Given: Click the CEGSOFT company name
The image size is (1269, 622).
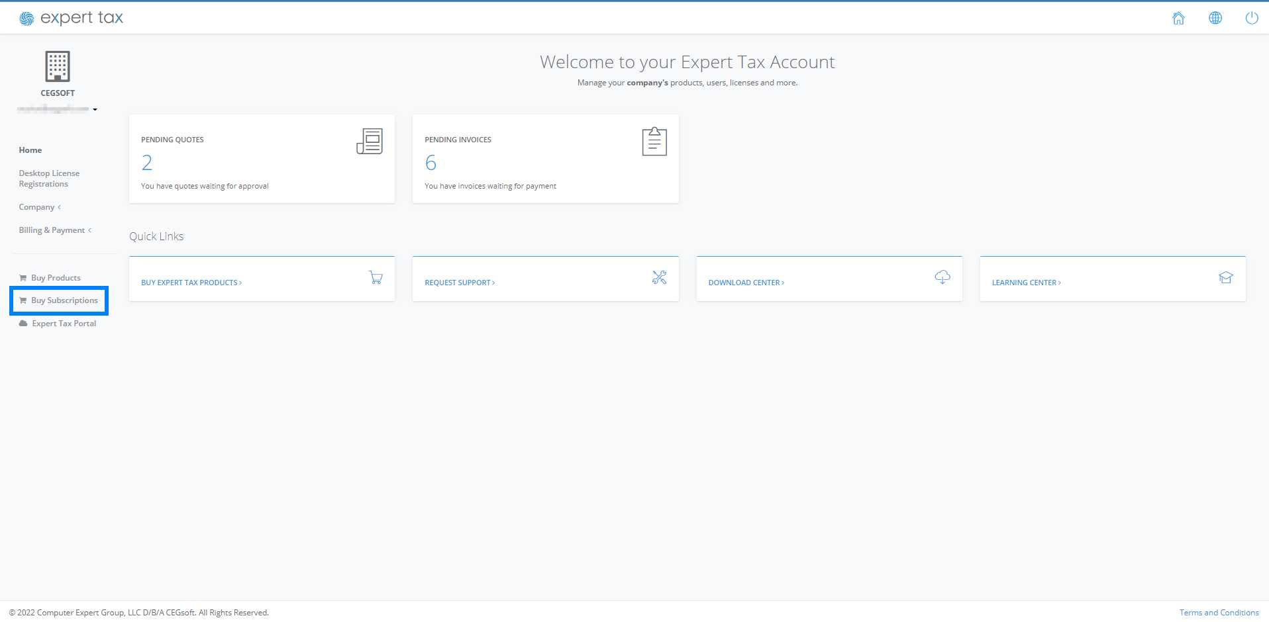Looking at the screenshot, I should [58, 93].
